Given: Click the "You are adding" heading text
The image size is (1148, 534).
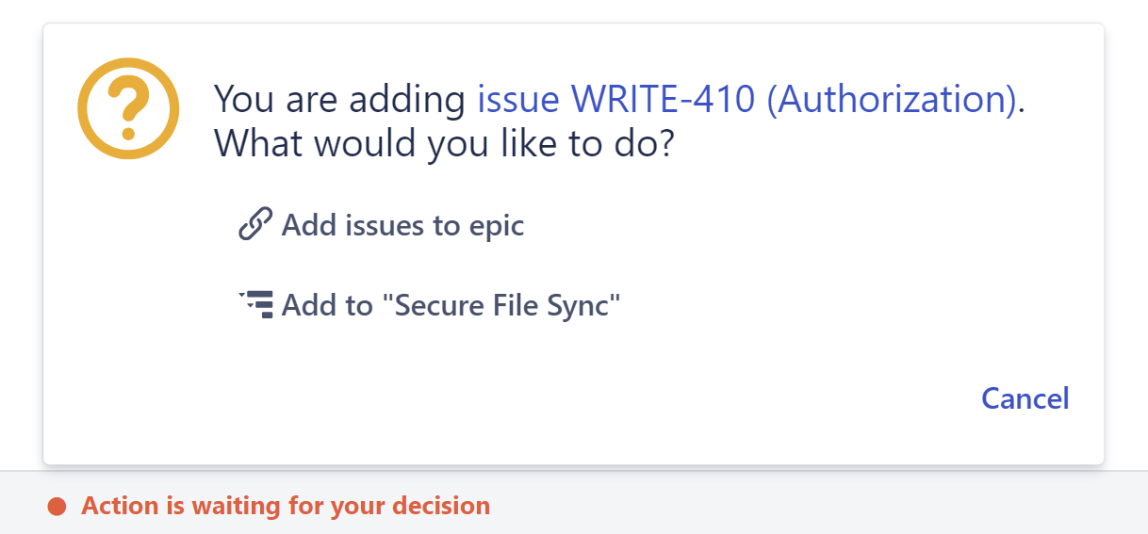Looking at the screenshot, I should click(340, 99).
